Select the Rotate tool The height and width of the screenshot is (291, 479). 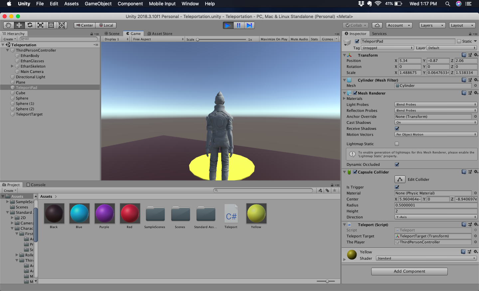click(x=30, y=25)
